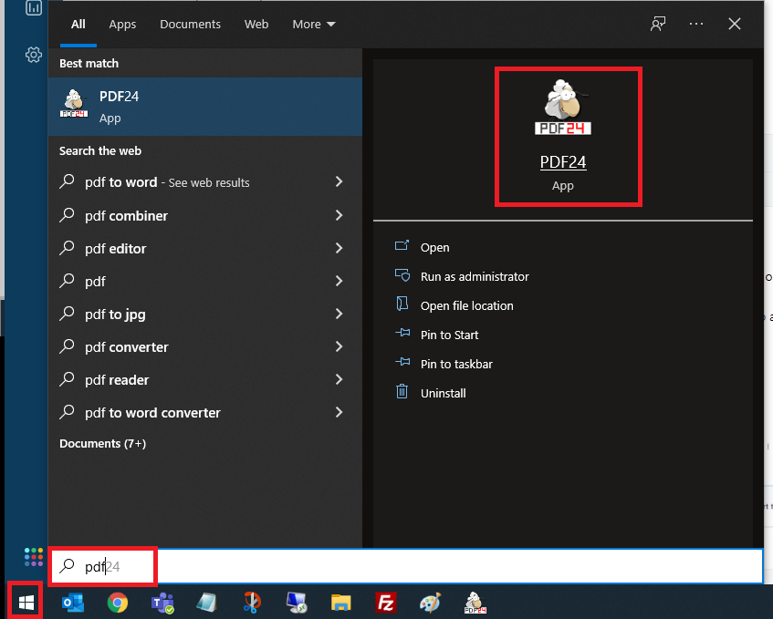Viewport: 773px width, 619px height.
Task: Expand plain 'pdf' suggestion chevron
Action: (339, 281)
